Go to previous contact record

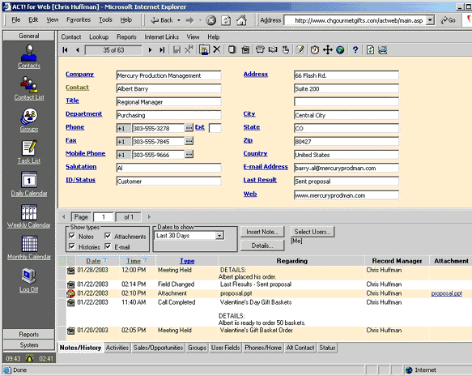coord(78,50)
